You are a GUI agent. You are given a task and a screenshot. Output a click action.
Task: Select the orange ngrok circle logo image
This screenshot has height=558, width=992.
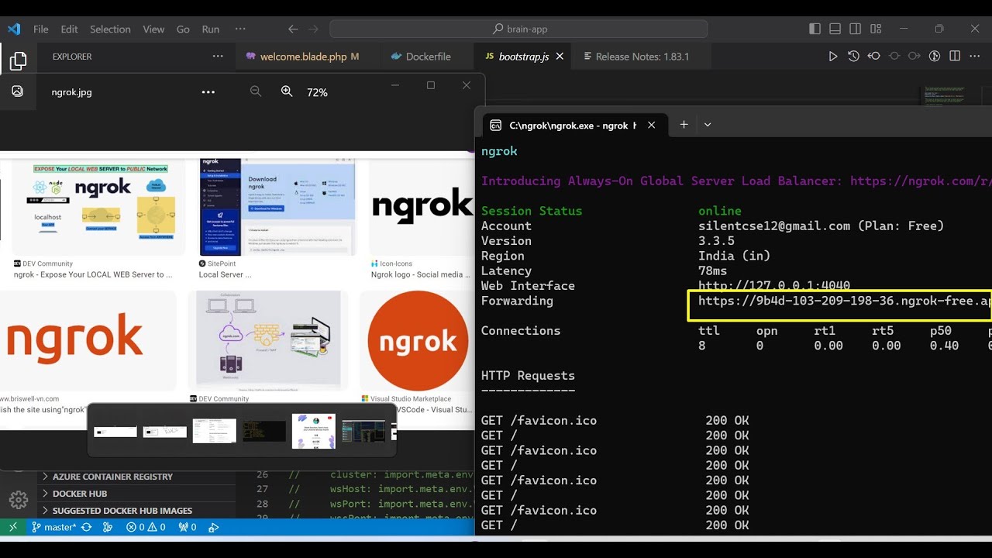click(x=418, y=340)
